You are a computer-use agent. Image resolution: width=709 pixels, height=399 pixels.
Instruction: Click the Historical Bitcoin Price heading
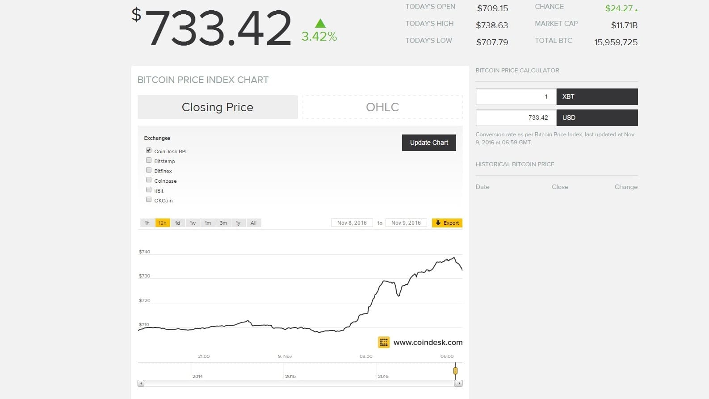tap(515, 164)
